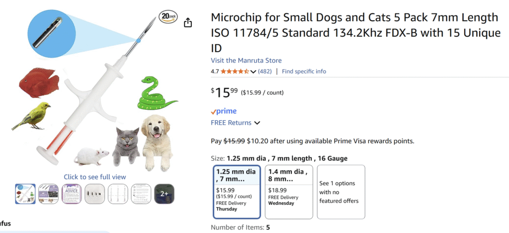Open the 482 reviews link
509x233 pixels.
click(264, 72)
